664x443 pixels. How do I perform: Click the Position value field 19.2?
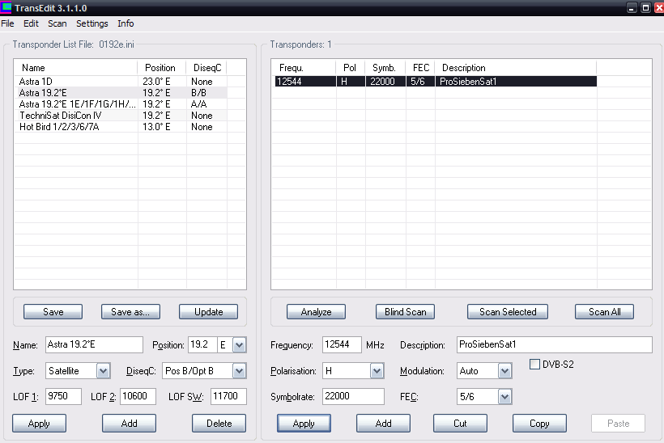(202, 344)
